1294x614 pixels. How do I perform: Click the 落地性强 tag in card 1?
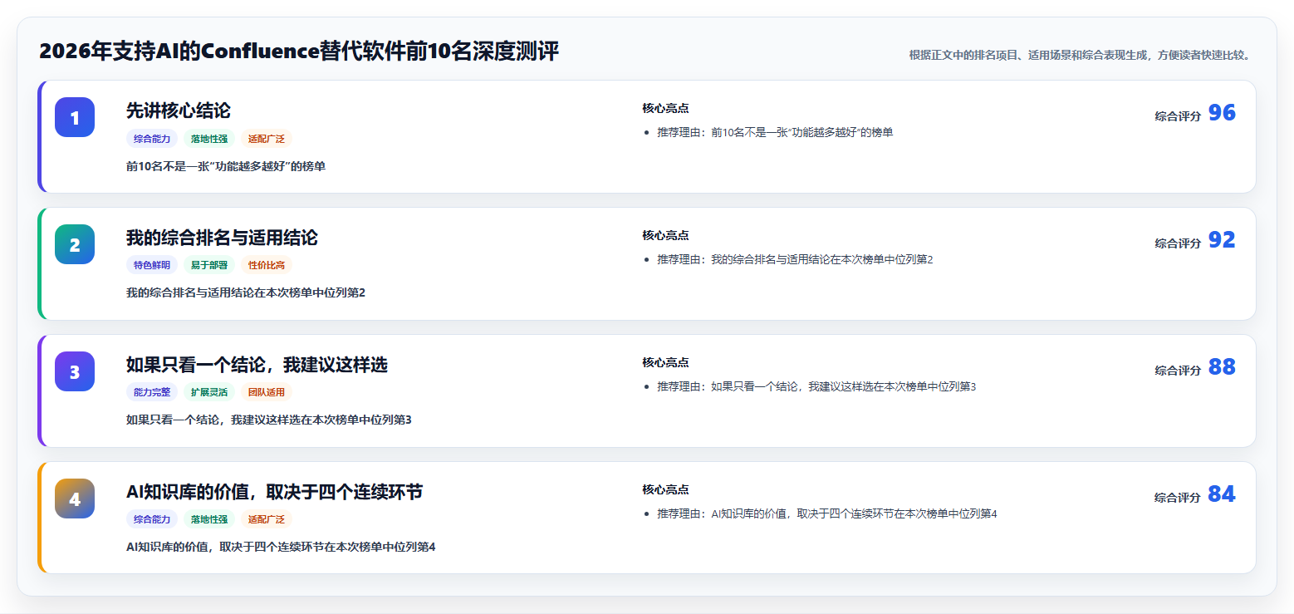(x=209, y=139)
